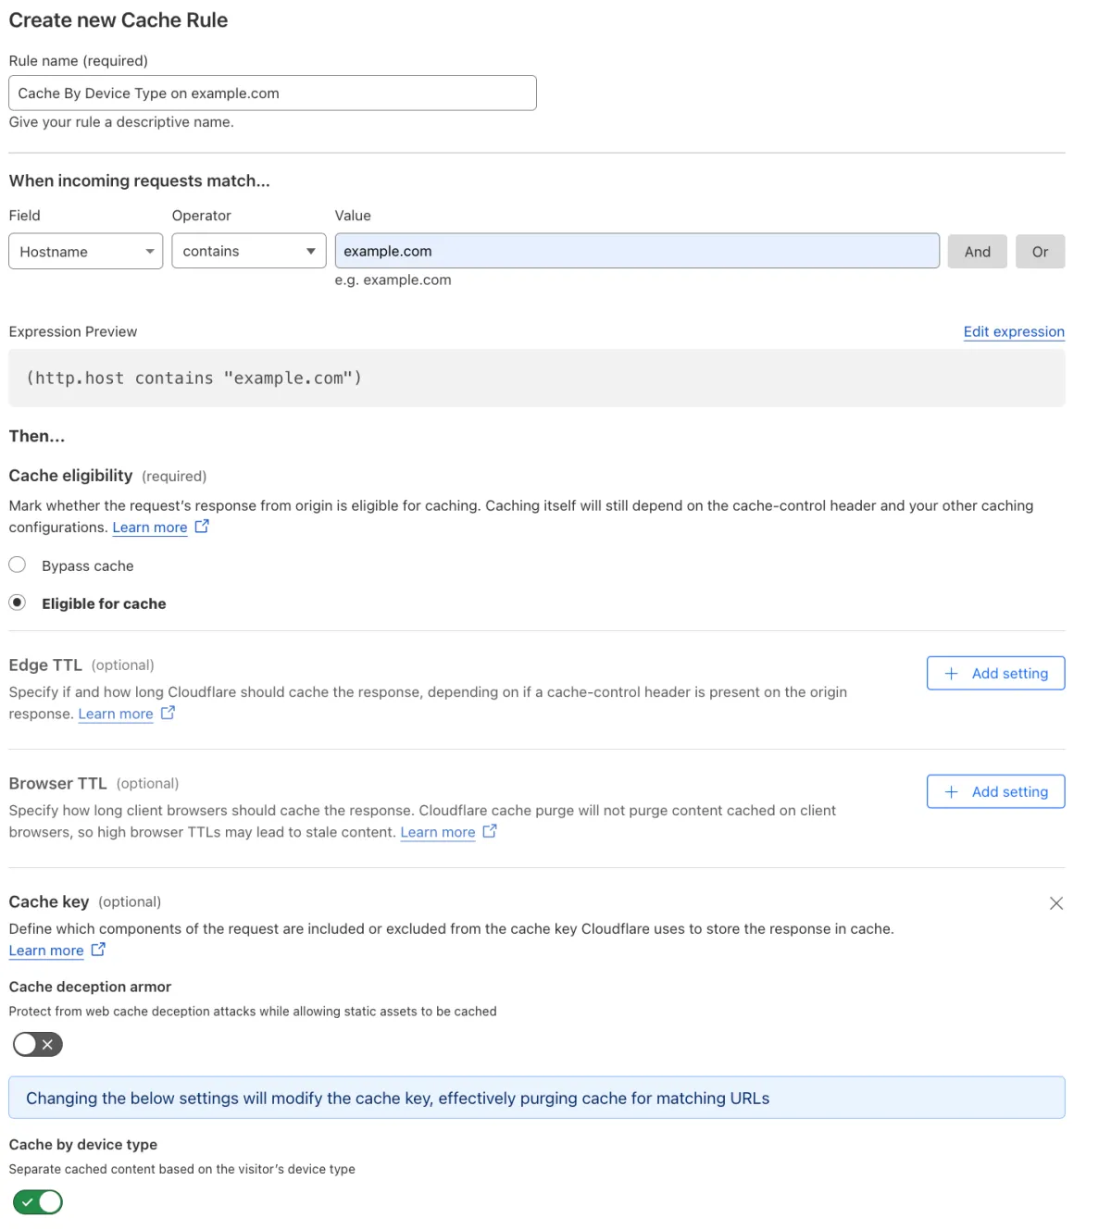Click the Value field containing example.com
1111x1230 pixels.
pos(637,252)
